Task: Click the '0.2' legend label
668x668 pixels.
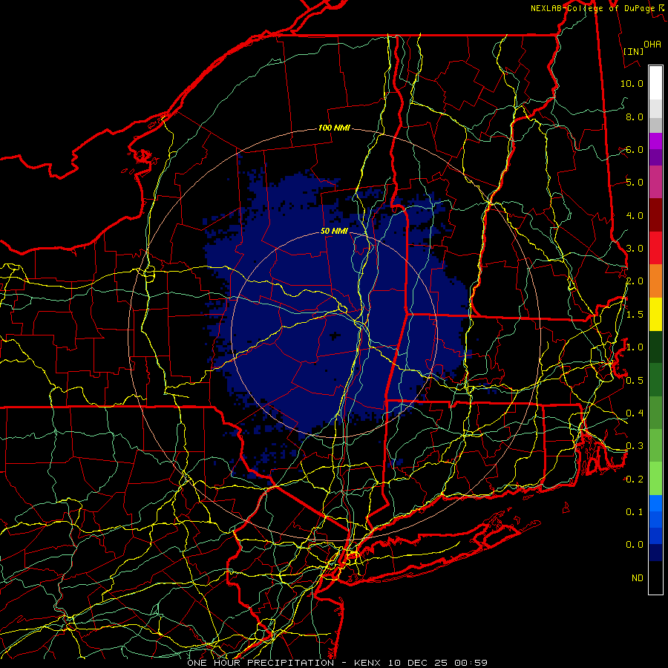Action: tap(635, 479)
